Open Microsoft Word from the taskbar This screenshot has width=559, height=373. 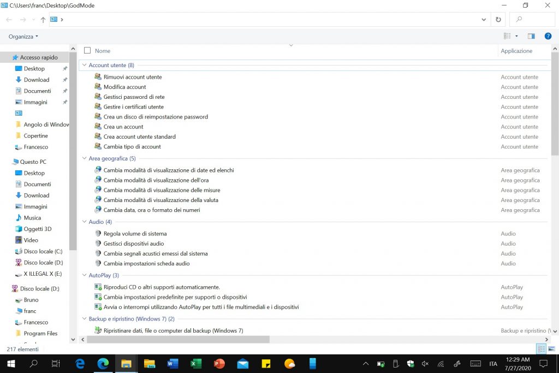[x=173, y=364]
